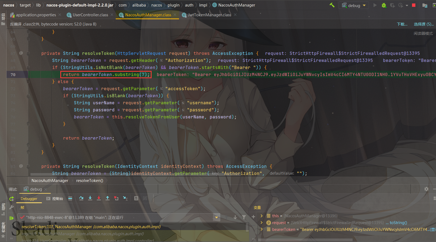Open debugger settings with the wrench icon
Screen dimensions: 436x242
pos(11,207)
